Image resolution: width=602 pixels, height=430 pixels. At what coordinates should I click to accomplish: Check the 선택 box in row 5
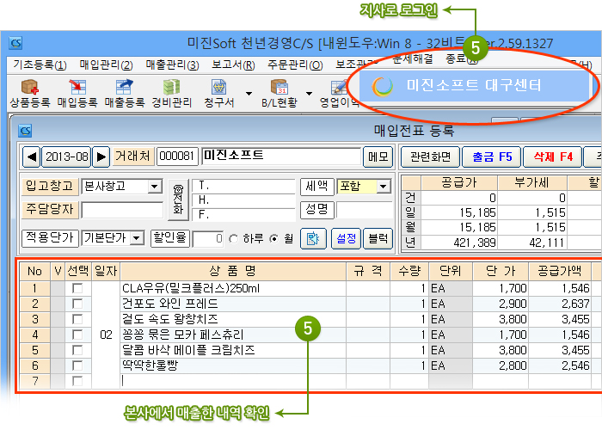(77, 350)
